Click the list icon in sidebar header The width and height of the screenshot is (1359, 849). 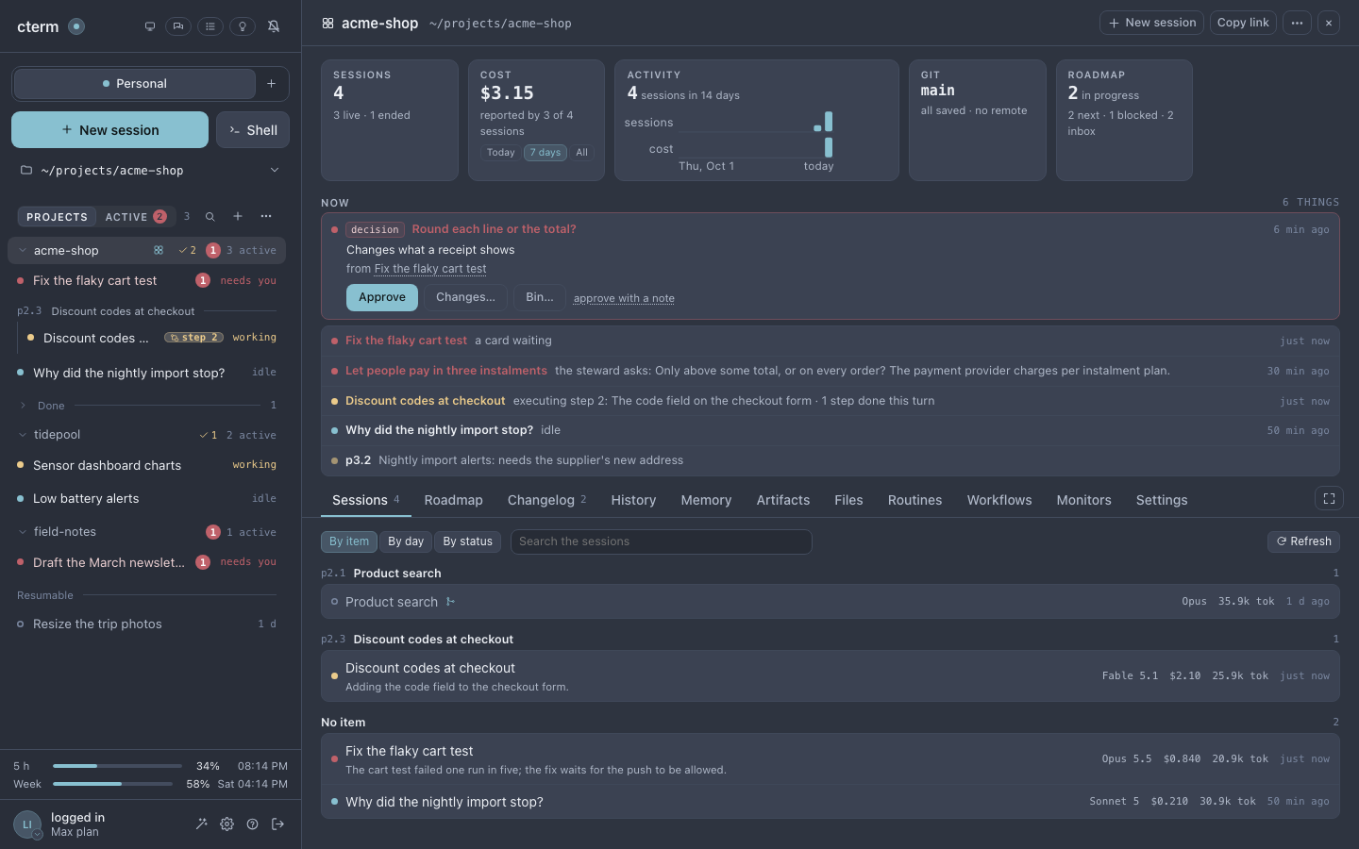tap(210, 26)
